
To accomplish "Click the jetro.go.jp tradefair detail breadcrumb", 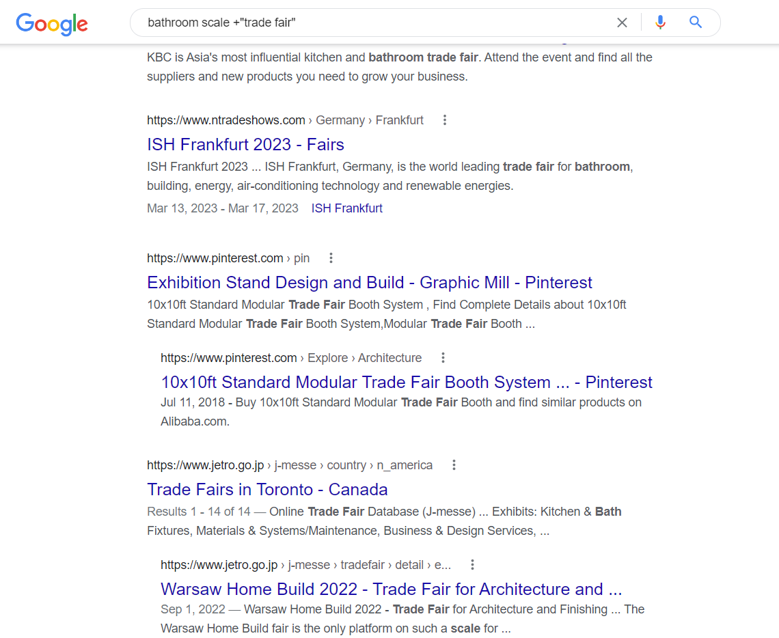I will tap(305, 565).
